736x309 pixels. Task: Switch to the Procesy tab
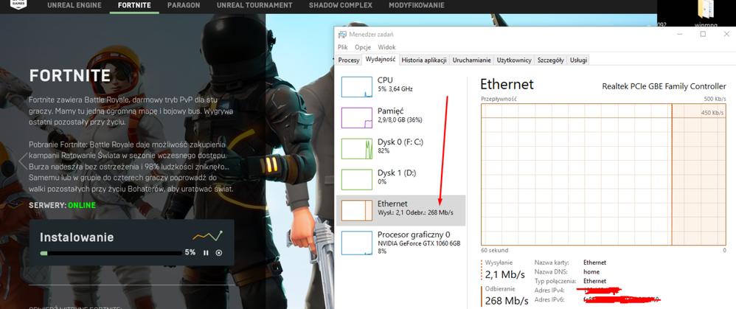(x=349, y=60)
